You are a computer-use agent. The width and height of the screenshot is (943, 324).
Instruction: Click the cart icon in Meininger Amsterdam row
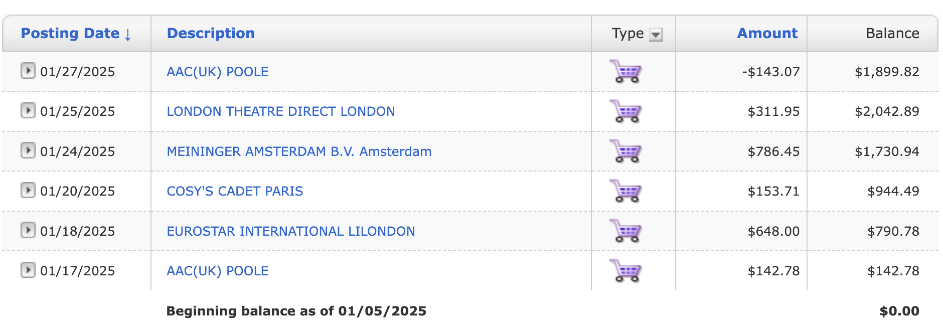(625, 151)
